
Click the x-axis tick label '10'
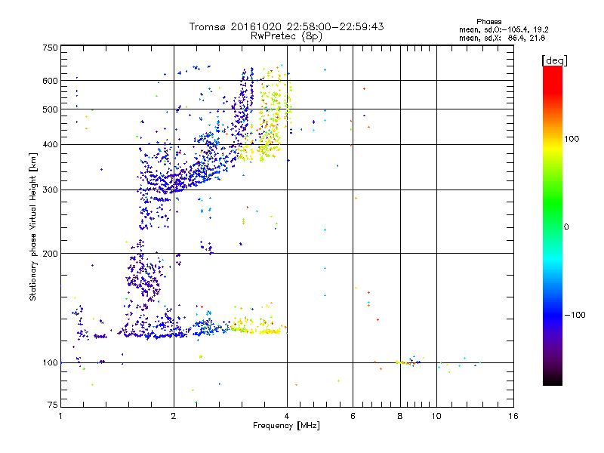[436, 416]
